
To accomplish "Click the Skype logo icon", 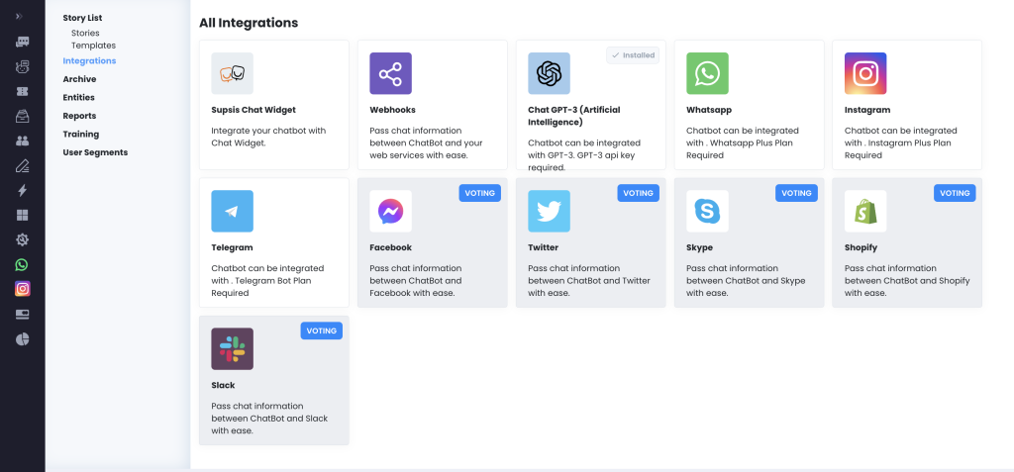I will pyautogui.click(x=707, y=211).
